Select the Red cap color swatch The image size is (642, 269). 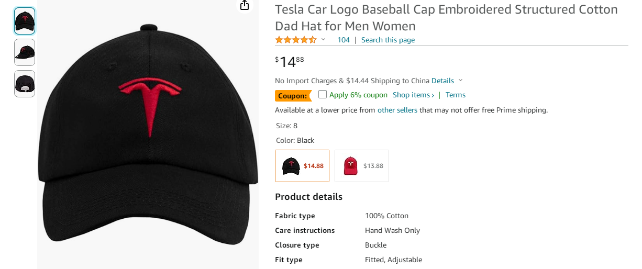[x=362, y=166]
